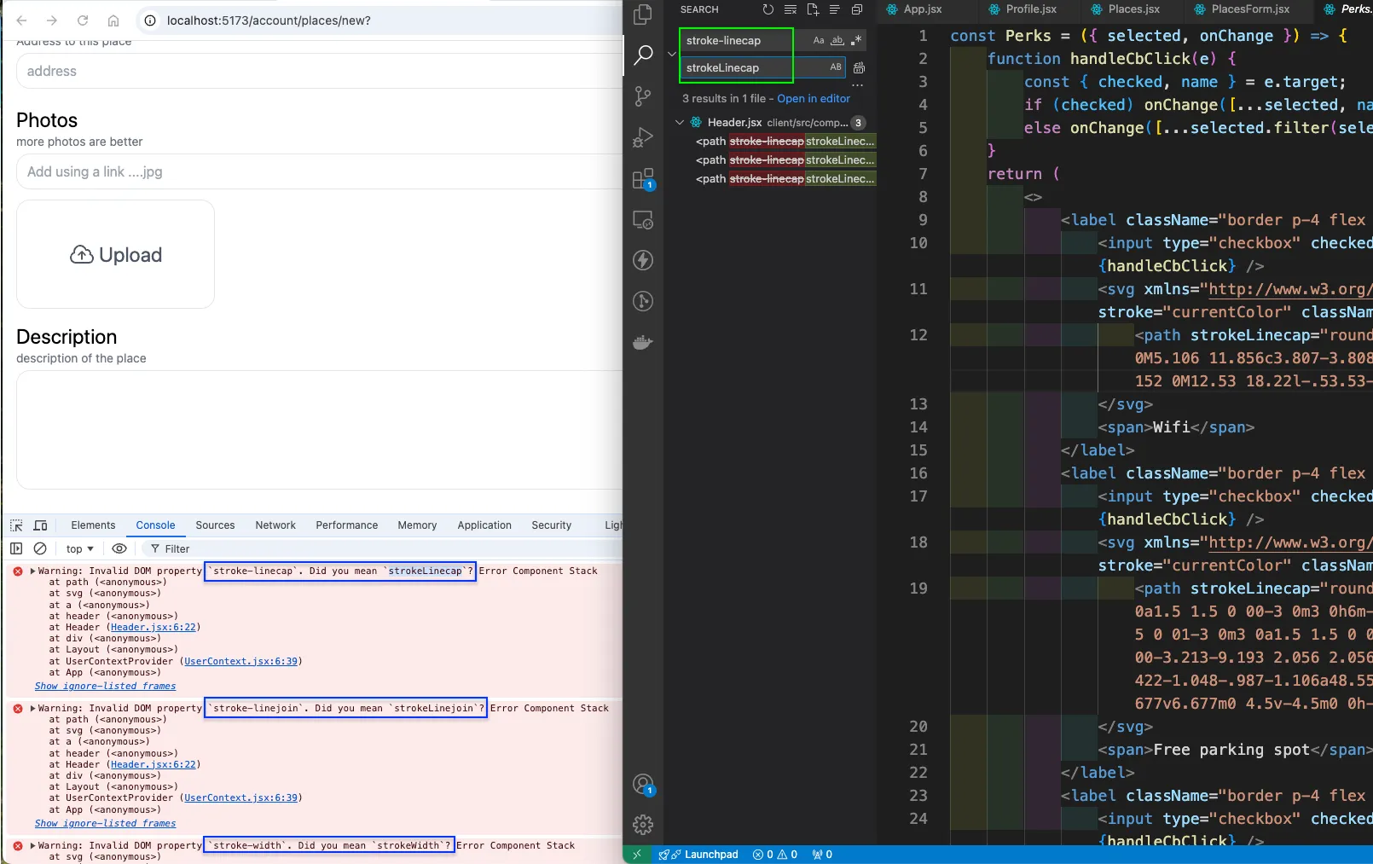Open the Search view in activity bar
This screenshot has width=1373, height=864.
[643, 55]
